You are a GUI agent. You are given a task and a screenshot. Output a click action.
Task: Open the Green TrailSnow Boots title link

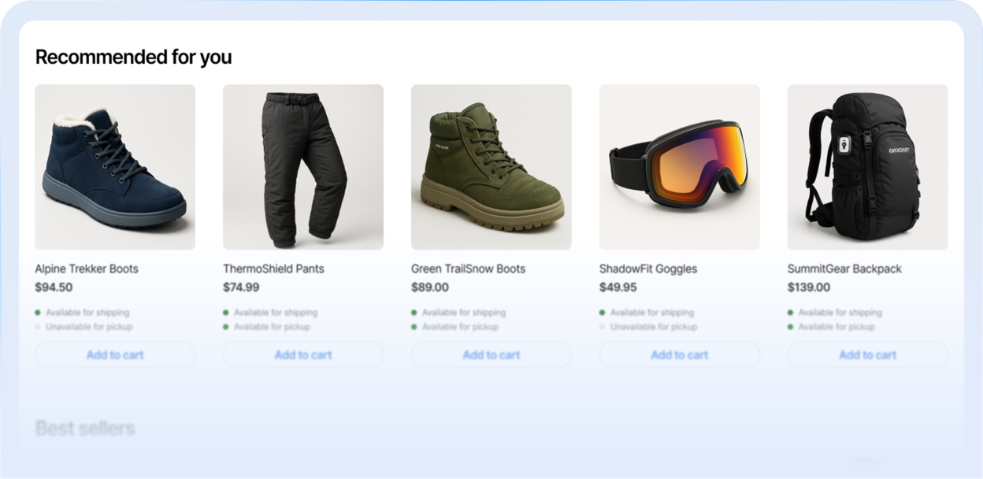(x=468, y=269)
